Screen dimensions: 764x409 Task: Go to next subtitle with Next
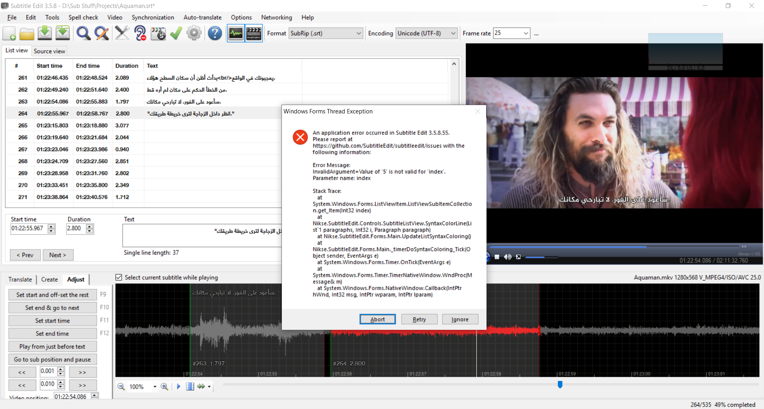pyautogui.click(x=58, y=255)
